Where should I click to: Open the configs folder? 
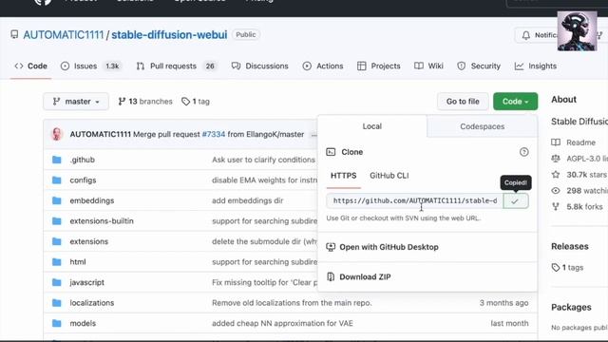pos(83,180)
